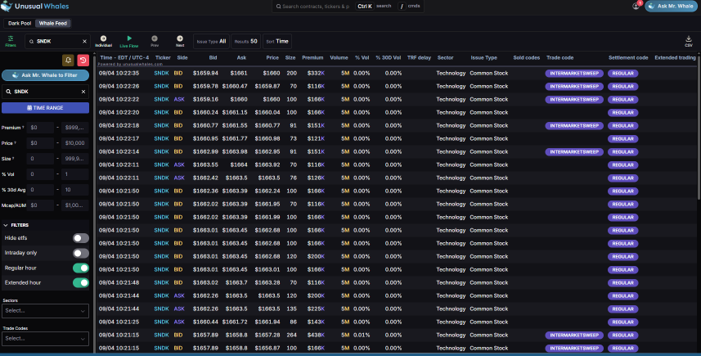Viewport: 701px width, 356px height.
Task: Click the sidebar ticker search magnifier icon
Action: [x=8, y=92]
